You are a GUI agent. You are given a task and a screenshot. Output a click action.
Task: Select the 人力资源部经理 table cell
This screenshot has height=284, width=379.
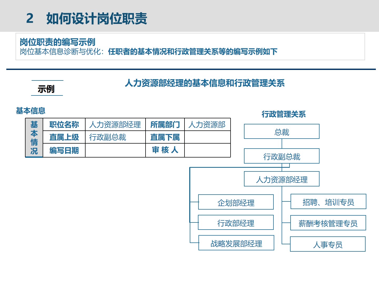point(115,124)
